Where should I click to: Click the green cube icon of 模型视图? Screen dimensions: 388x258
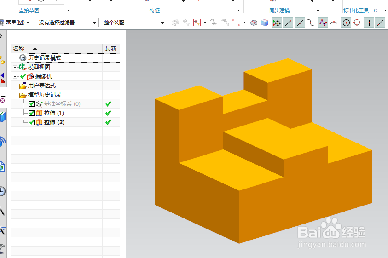coord(23,67)
